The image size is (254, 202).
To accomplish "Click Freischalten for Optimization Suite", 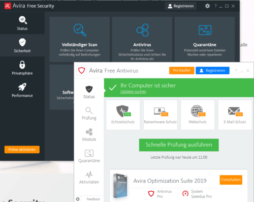I will point(231,180).
